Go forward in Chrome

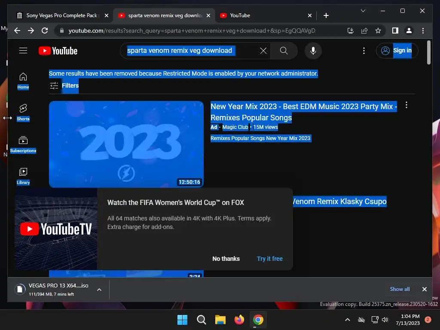coord(31,31)
